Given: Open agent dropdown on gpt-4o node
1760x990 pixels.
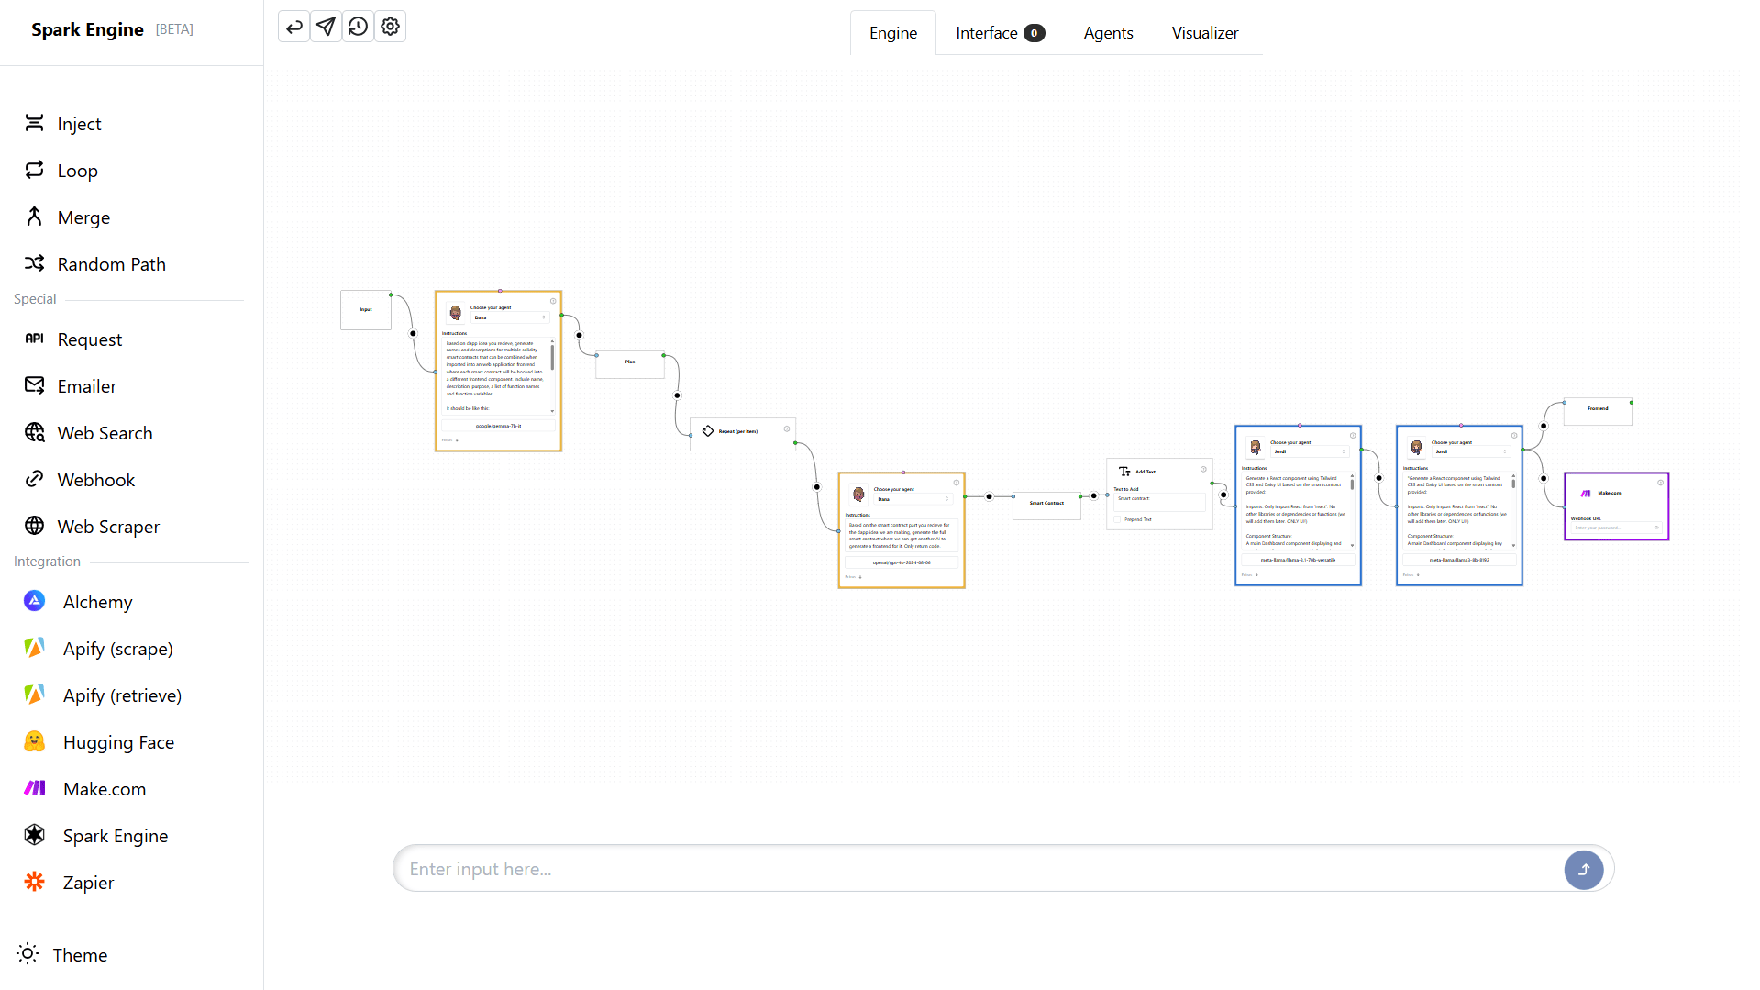Looking at the screenshot, I should (x=913, y=499).
